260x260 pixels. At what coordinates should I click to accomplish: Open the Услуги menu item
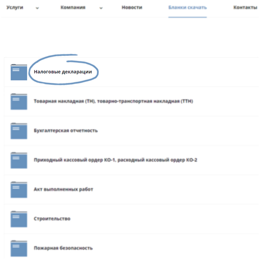click(15, 7)
